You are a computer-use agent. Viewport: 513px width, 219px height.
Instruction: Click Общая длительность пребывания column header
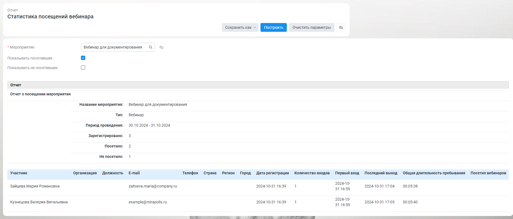(434, 173)
